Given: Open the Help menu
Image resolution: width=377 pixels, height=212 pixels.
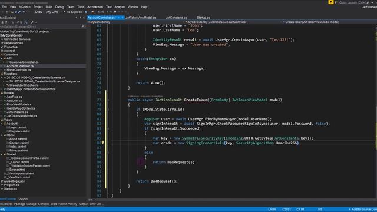Looking at the screenshot, I should click(x=144, y=7).
